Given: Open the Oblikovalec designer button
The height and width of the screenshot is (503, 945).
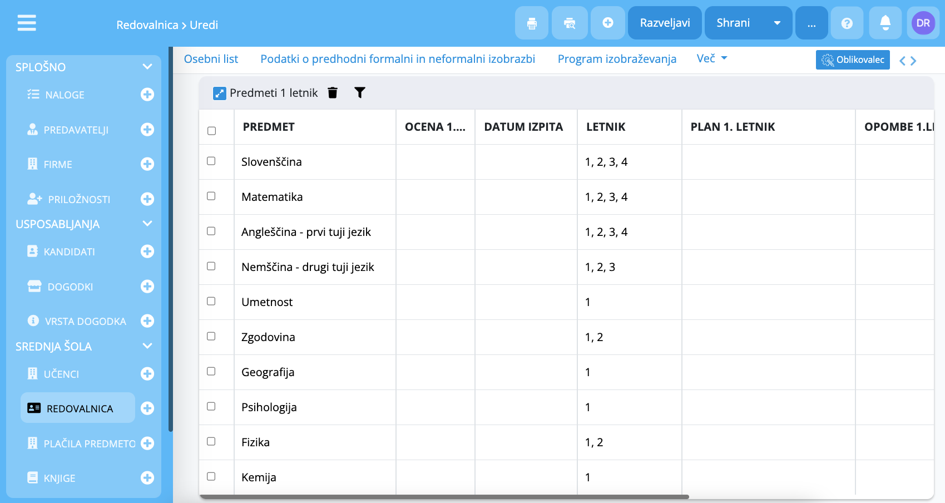Looking at the screenshot, I should click(853, 60).
